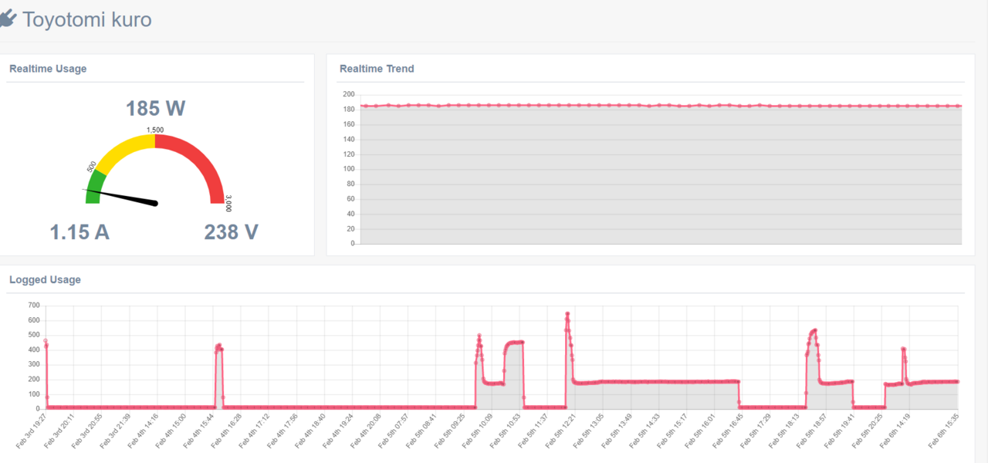Screen dimensions: 988x463
Task: Click the 185 W power reading
Action: 156,108
